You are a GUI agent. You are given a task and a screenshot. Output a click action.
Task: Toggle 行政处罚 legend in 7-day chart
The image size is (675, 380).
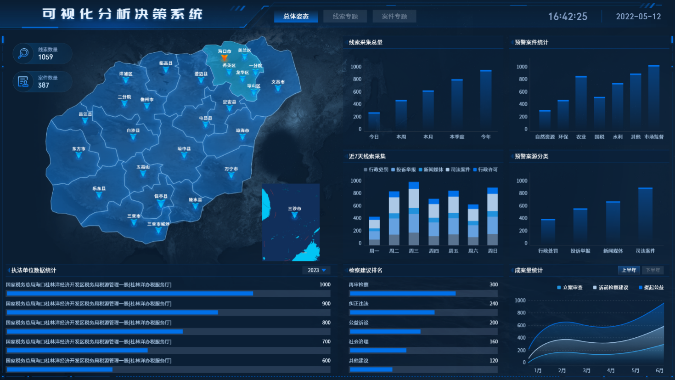[376, 170]
